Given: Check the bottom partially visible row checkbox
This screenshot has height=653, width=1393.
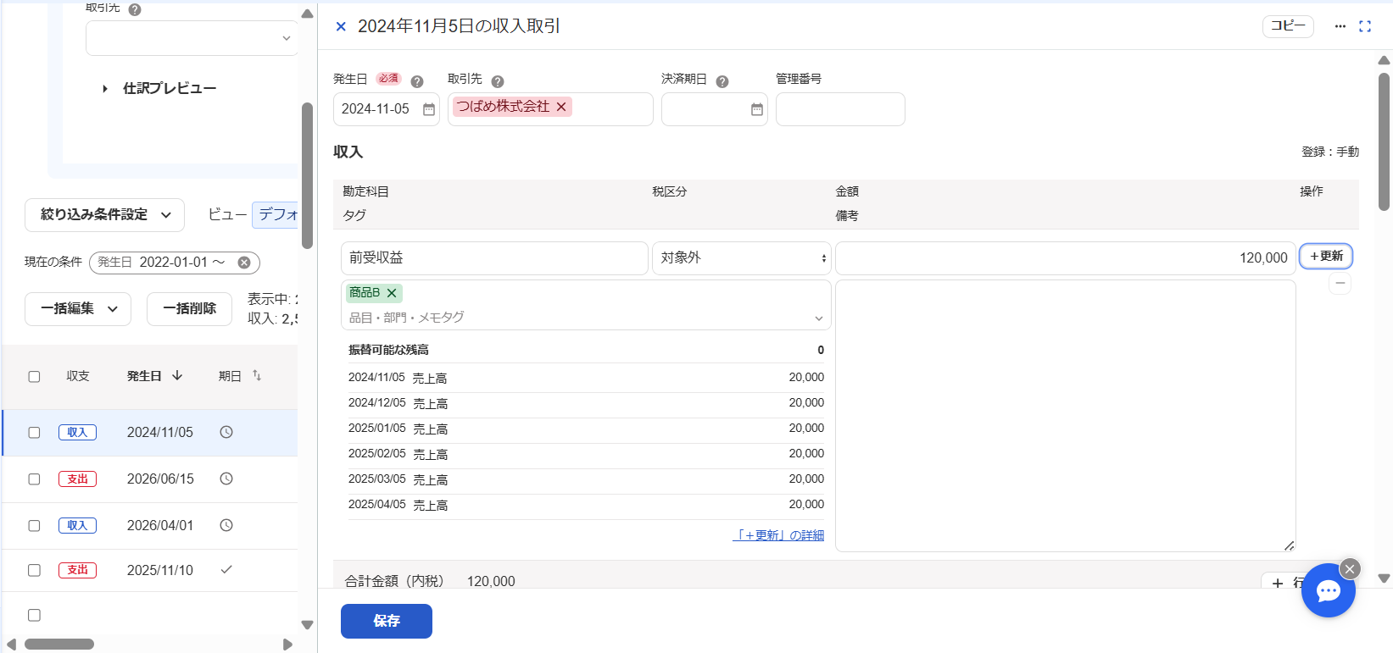Looking at the screenshot, I should (x=34, y=615).
